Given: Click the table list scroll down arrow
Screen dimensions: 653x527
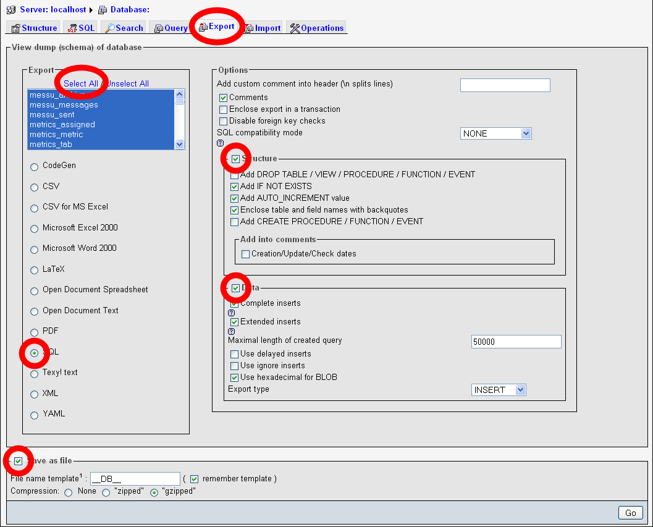Looking at the screenshot, I should click(180, 144).
